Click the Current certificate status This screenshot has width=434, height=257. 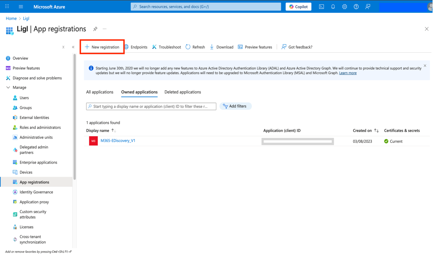[393, 141]
